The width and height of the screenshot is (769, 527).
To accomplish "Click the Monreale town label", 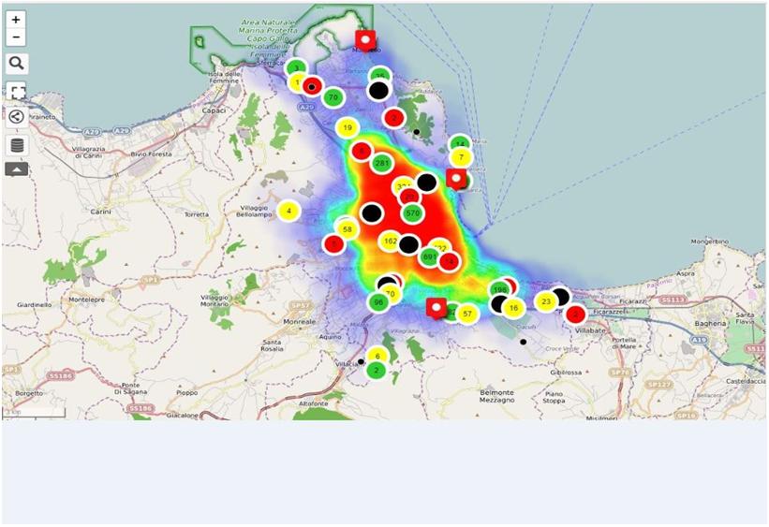I will tap(299, 322).
